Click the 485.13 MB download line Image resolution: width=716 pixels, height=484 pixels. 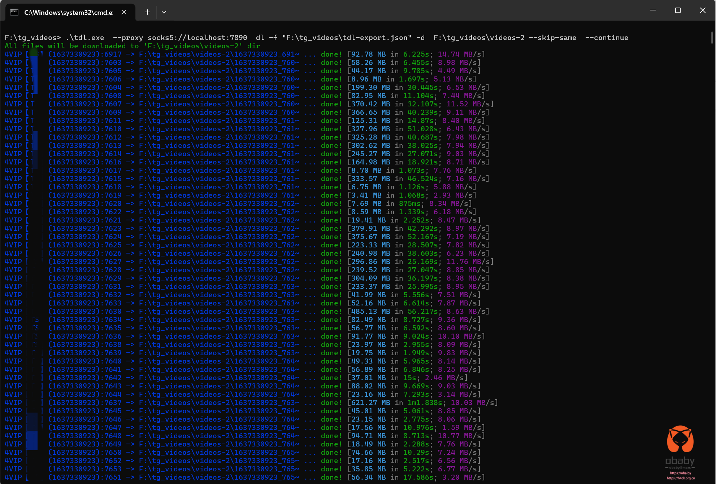tap(370, 311)
